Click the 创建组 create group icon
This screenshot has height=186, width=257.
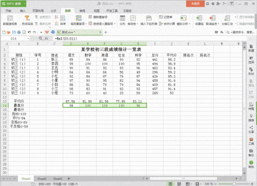(199, 18)
